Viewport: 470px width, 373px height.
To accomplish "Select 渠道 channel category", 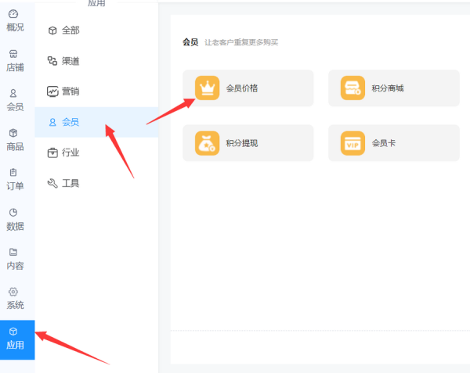I will [x=96, y=61].
